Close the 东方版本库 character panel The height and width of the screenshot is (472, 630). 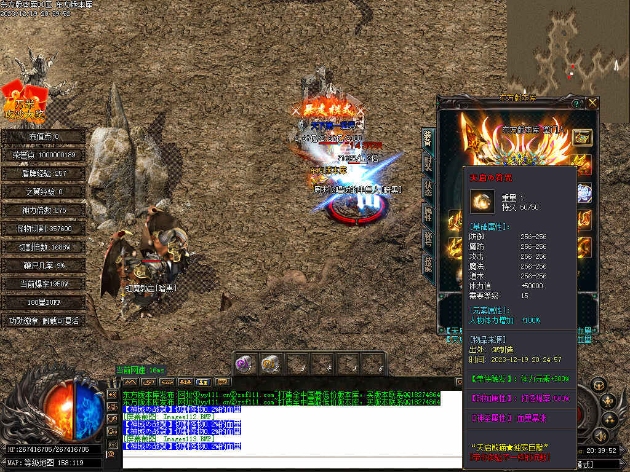592,103
